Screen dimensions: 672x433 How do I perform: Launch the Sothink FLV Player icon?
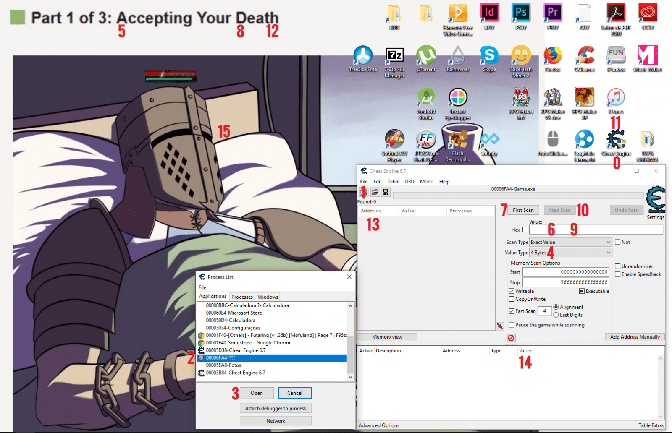(x=395, y=146)
